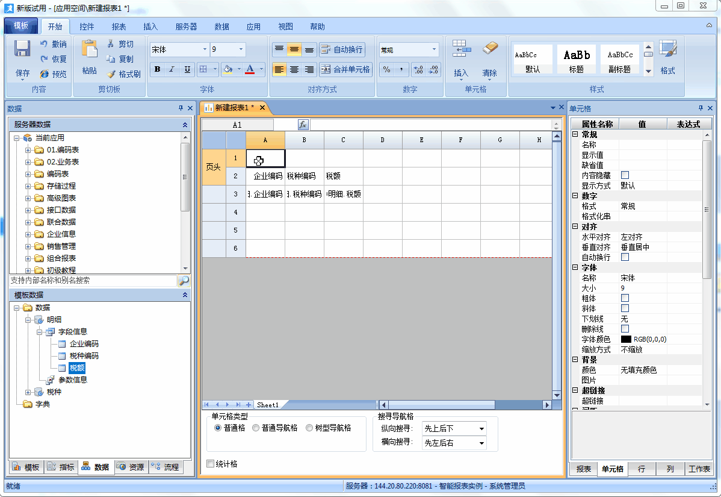The width and height of the screenshot is (721, 497).
Task: Click the Save icon in ribbon
Action: pyautogui.click(x=23, y=49)
